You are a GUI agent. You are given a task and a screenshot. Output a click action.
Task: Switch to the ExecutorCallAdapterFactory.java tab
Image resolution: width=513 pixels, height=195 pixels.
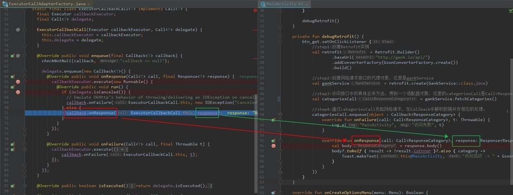[47, 3]
